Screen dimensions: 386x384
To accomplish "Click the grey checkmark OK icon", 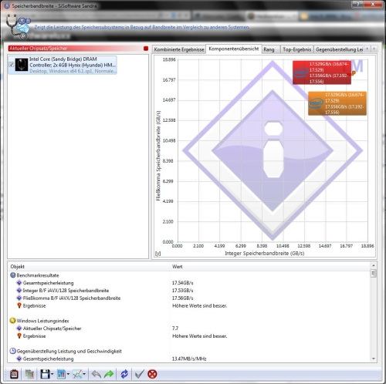I will 139,374.
